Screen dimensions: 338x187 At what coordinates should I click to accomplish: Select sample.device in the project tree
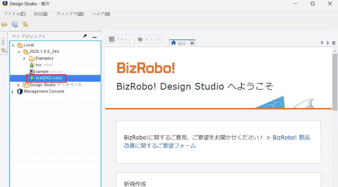49,71
